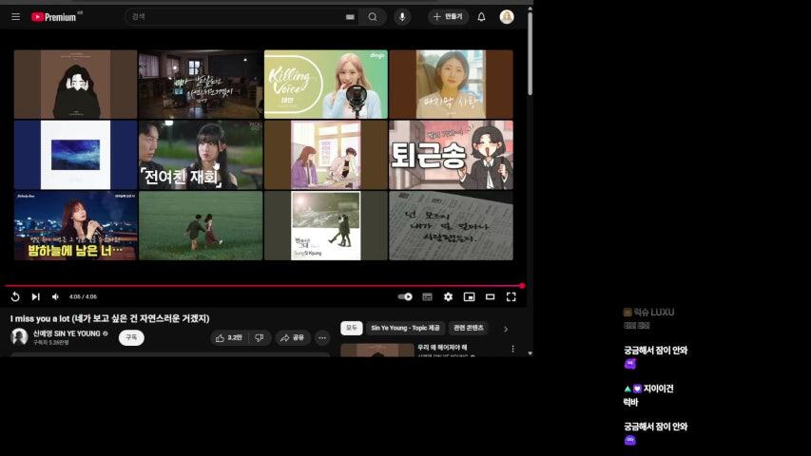
Task: Dislike the video
Action: tap(260, 337)
